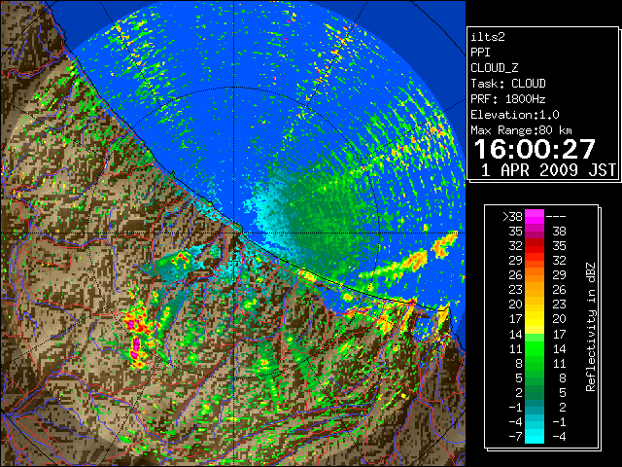This screenshot has width=622, height=467.
Task: Click the 'ilts2' radar name label
Action: pyautogui.click(x=488, y=37)
